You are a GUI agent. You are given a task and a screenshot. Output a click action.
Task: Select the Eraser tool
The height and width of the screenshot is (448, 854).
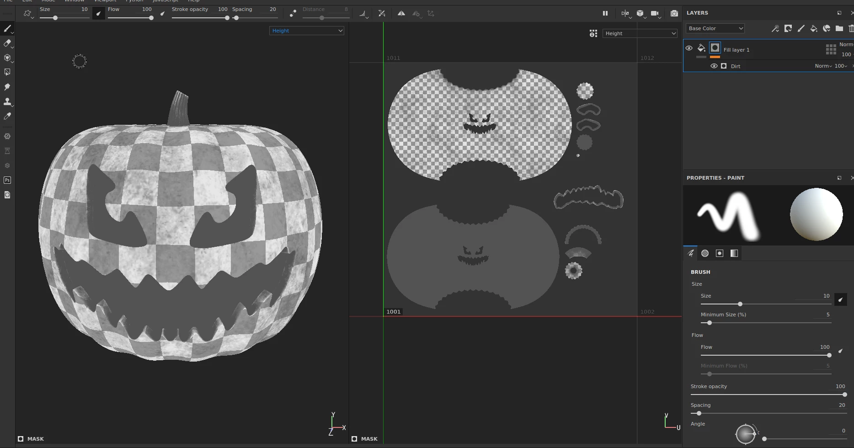pyautogui.click(x=7, y=43)
